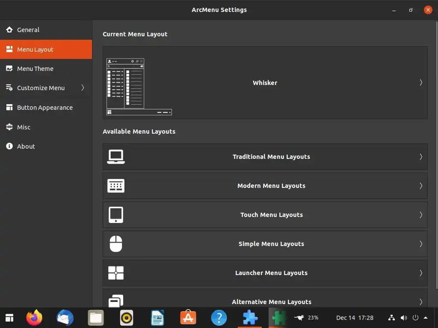Open Launcher Menu Layouts
Screen dimensions: 438x328
point(265,273)
